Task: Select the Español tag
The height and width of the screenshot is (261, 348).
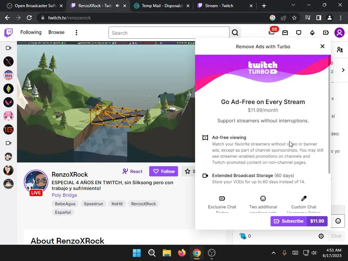Action: (63, 212)
